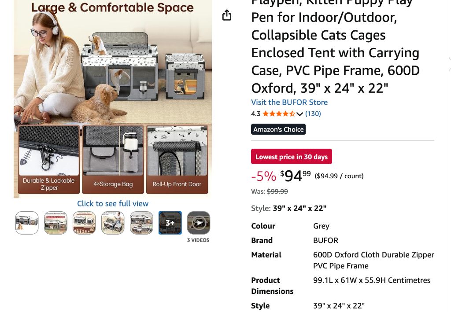Click the "3 VIDEOS" label

(198, 240)
